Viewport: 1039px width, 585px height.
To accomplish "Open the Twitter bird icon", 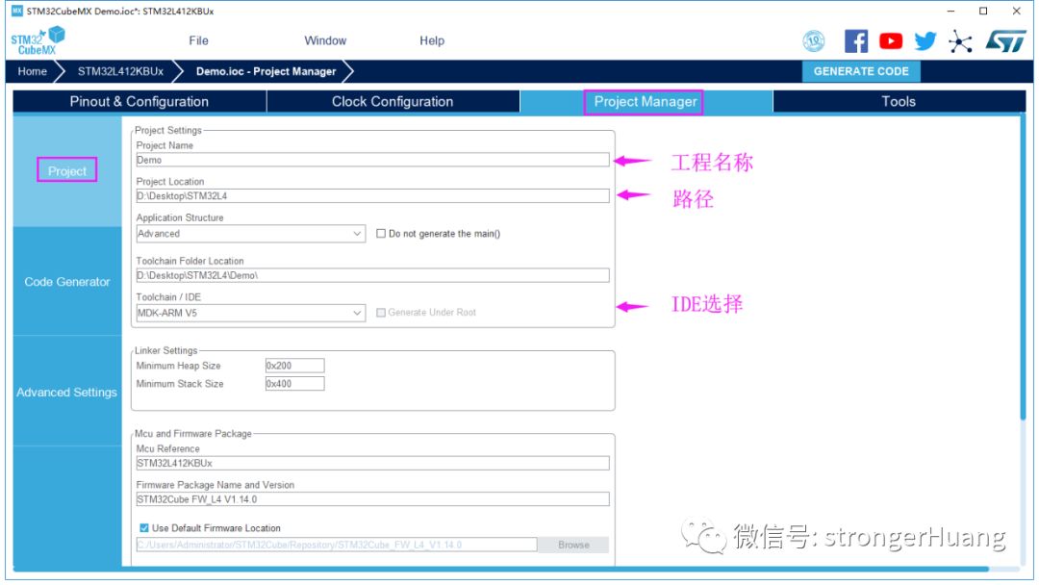I will 925,41.
